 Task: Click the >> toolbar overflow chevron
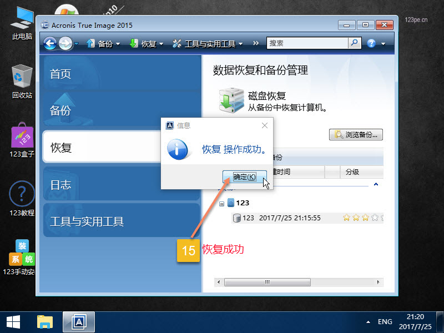pos(256,43)
